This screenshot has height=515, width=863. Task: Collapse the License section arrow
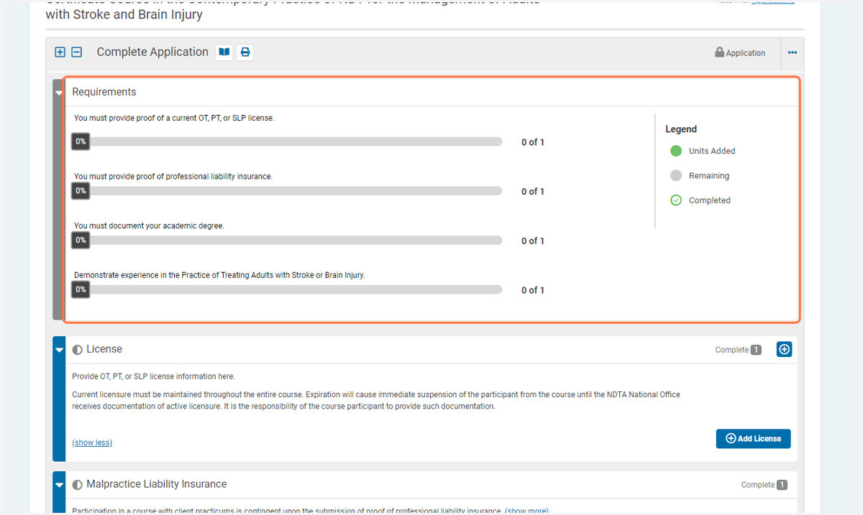click(x=59, y=350)
